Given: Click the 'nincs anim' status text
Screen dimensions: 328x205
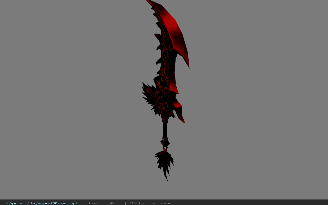Looking at the screenshot, I should pos(162,203).
